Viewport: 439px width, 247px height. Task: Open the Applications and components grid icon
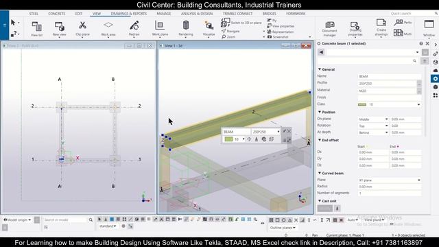pos(436,95)
